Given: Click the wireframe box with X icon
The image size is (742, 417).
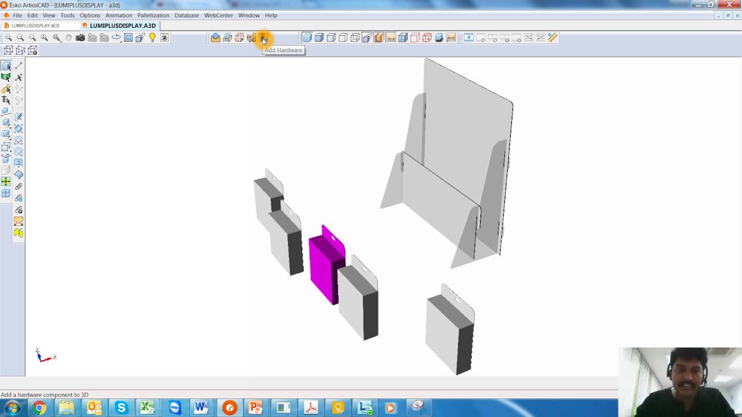Looking at the screenshot, I should pyautogui.click(x=32, y=50).
